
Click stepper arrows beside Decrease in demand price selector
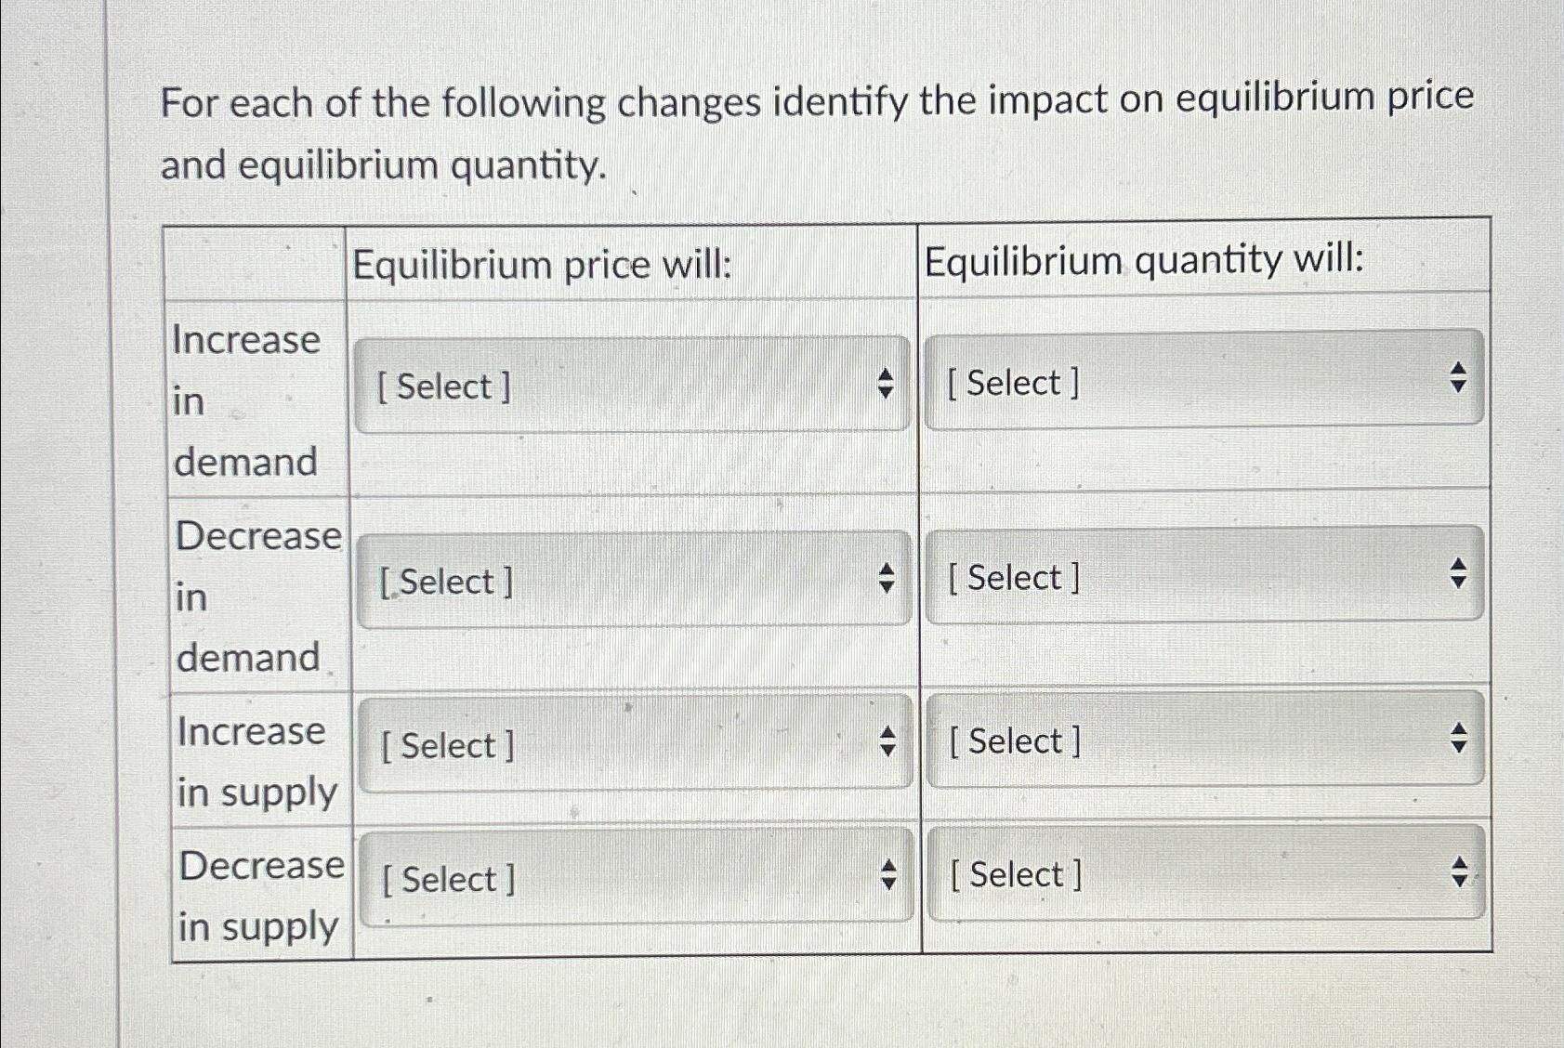pyautogui.click(x=887, y=576)
